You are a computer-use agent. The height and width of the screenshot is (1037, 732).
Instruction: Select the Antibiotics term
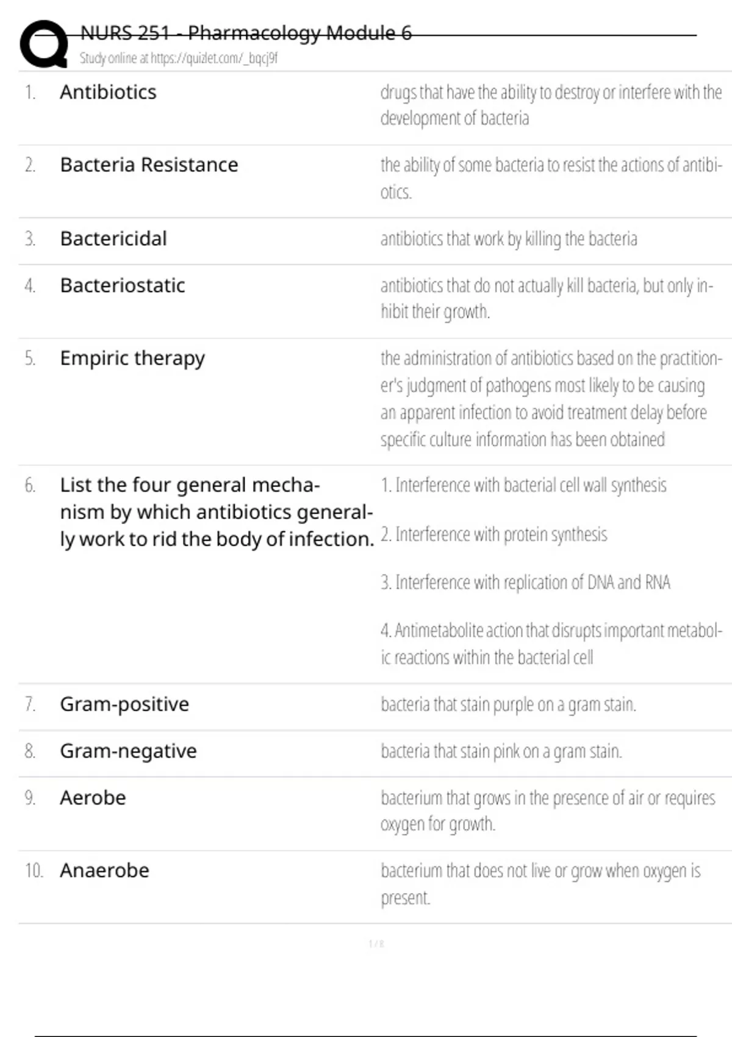(108, 92)
